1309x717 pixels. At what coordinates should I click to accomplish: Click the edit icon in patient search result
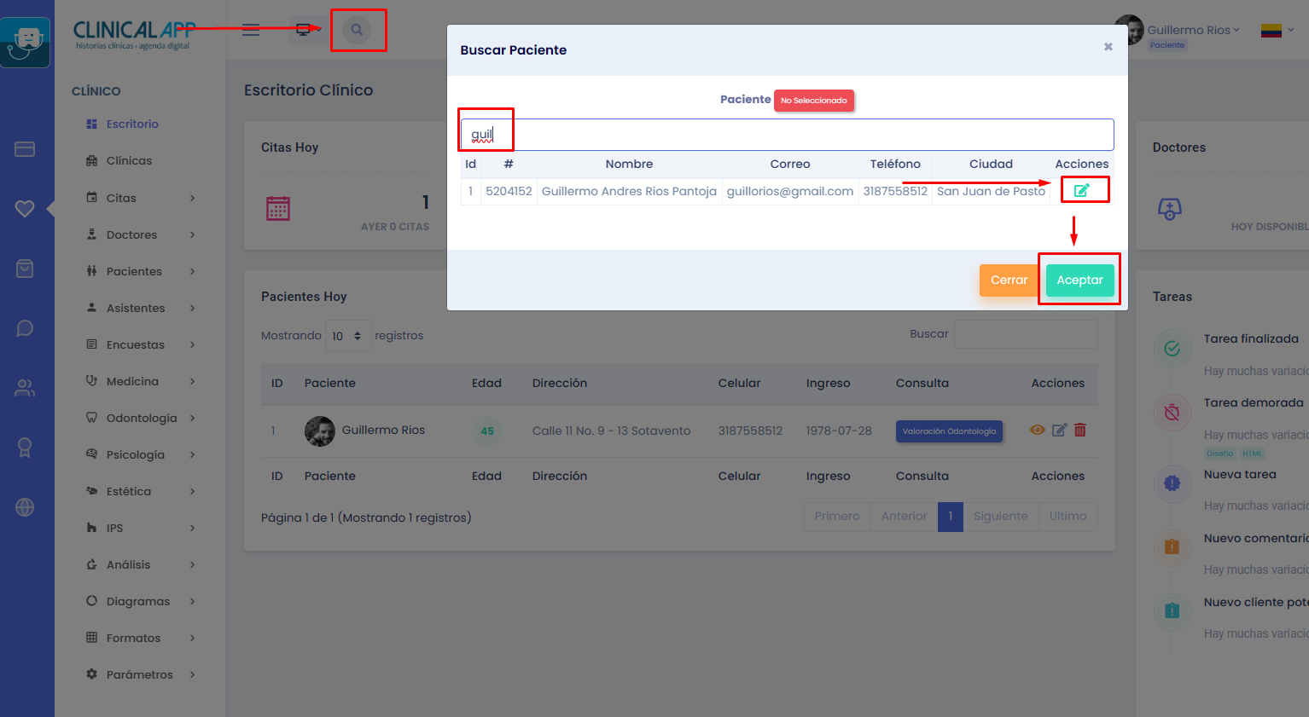click(1081, 190)
